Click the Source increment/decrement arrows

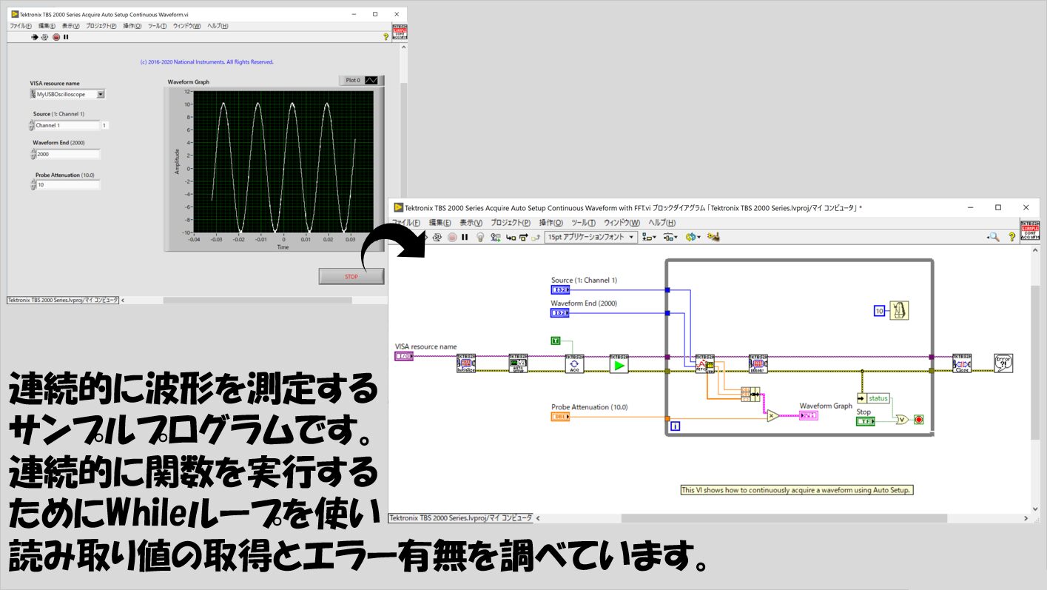33,125
